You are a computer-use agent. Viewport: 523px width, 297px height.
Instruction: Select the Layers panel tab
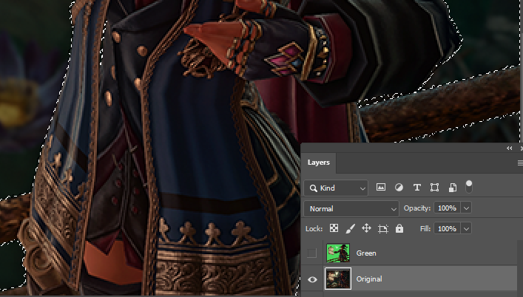319,163
